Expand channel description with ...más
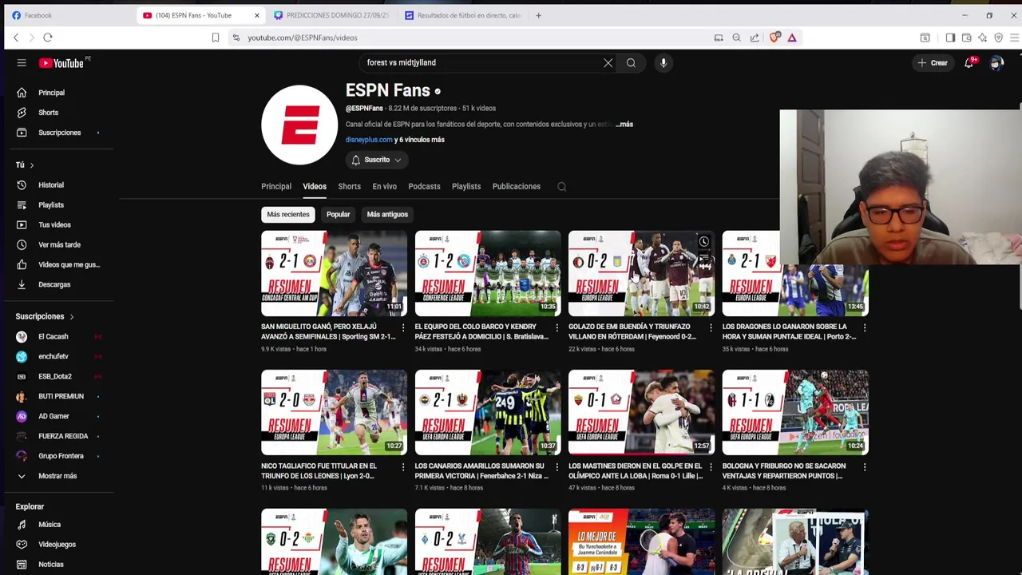The height and width of the screenshot is (575, 1022). pyautogui.click(x=624, y=125)
